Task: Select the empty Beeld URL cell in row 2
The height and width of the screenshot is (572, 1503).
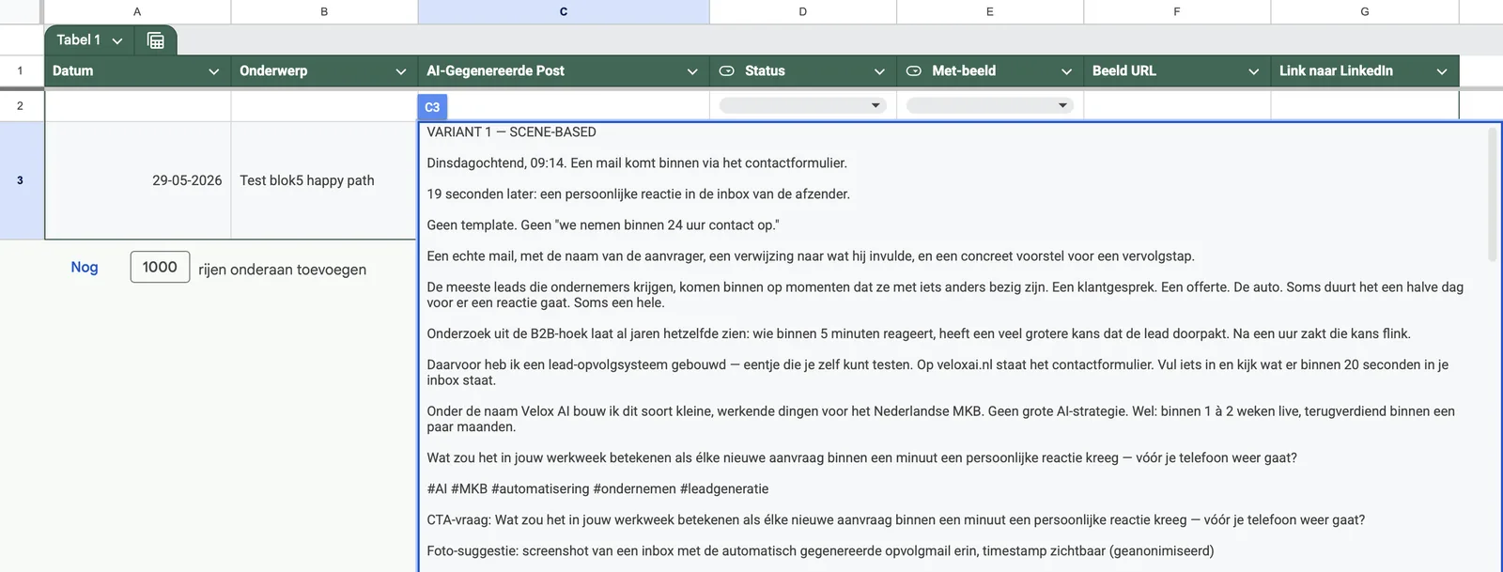Action: [x=1177, y=106]
